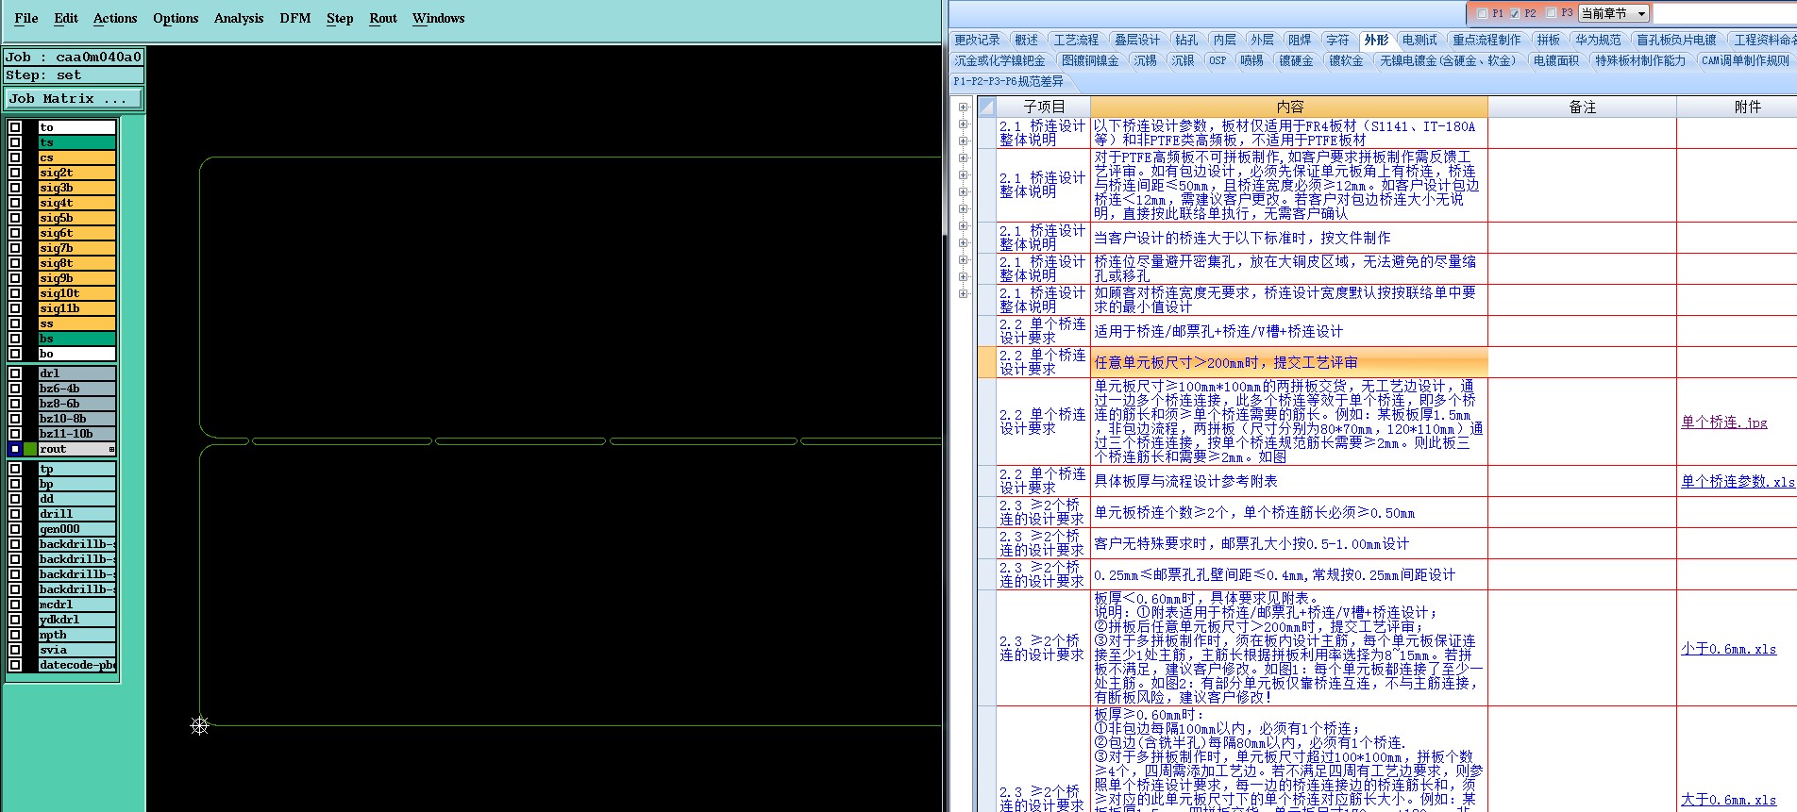Toggle the checkbox for layer npth
The height and width of the screenshot is (812, 1797).
tap(15, 635)
